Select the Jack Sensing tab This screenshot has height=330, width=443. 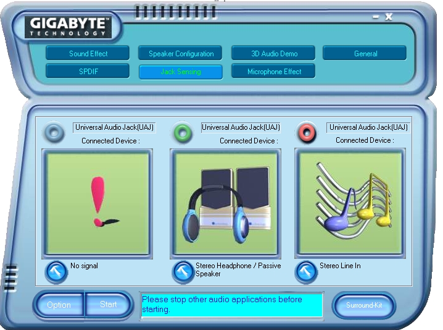tap(181, 72)
